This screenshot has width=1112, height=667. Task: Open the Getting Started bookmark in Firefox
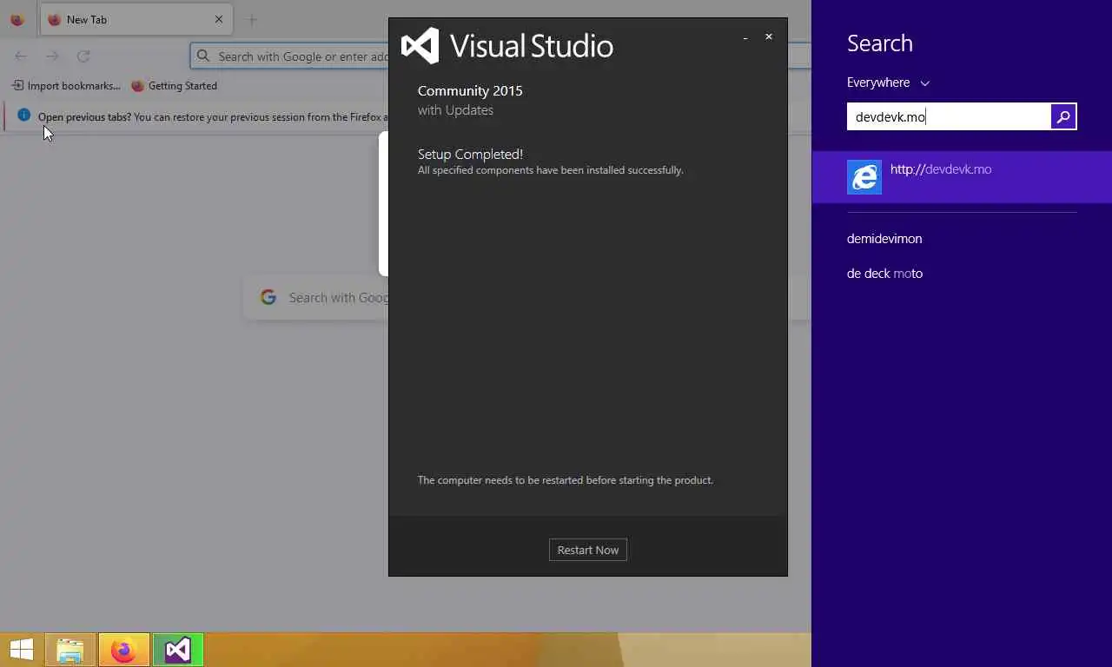pos(174,86)
